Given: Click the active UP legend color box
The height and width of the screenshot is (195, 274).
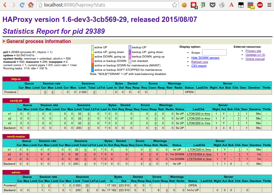Looking at the screenshot, I should click(92, 47).
